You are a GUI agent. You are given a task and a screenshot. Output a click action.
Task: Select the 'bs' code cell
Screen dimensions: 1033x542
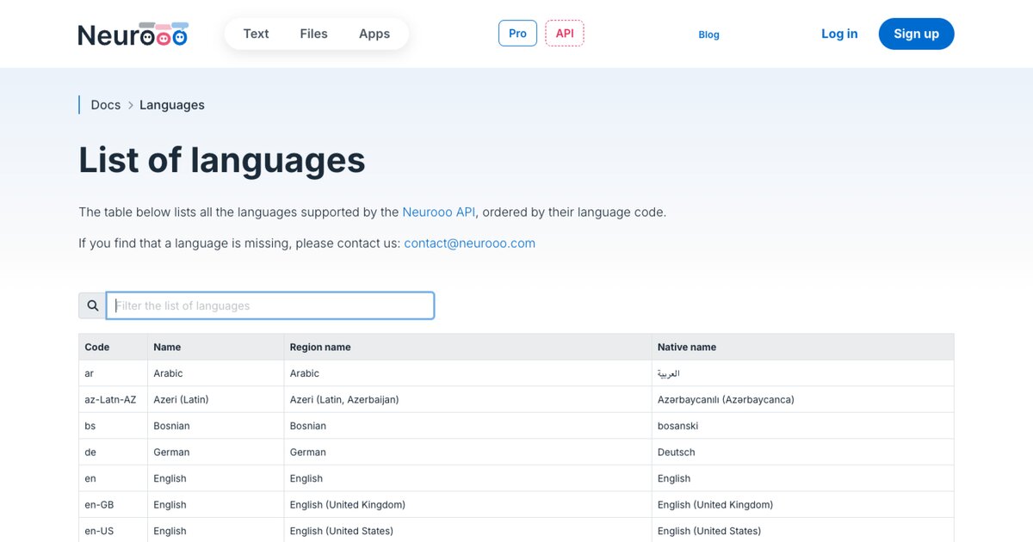coord(113,426)
